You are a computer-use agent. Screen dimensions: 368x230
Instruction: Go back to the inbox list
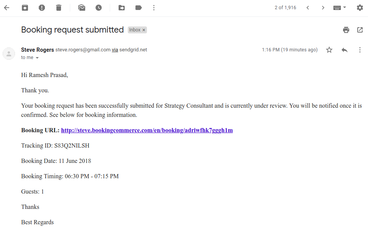pyautogui.click(x=7, y=8)
